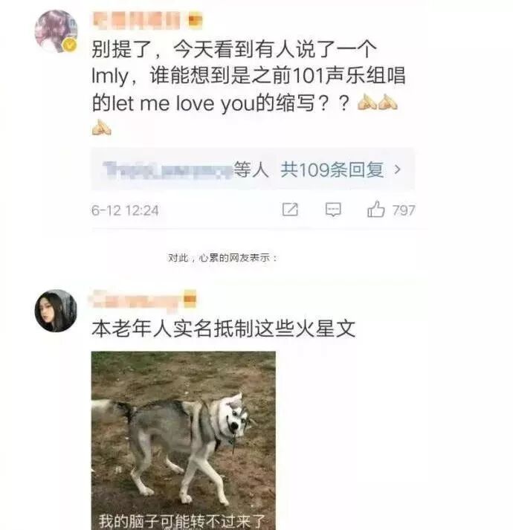Open the husky meme image
Viewport: 513px width, 530px height.
point(184,440)
